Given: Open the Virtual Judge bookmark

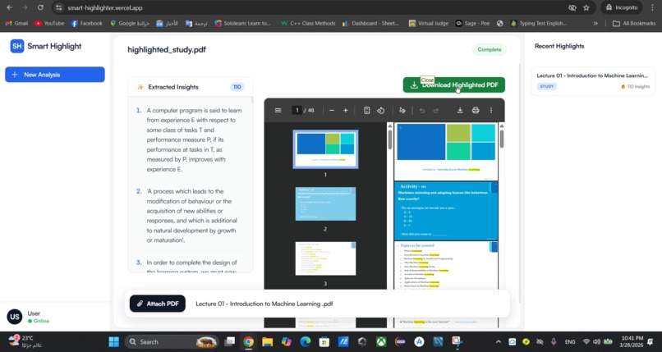Looking at the screenshot, I should coord(429,23).
